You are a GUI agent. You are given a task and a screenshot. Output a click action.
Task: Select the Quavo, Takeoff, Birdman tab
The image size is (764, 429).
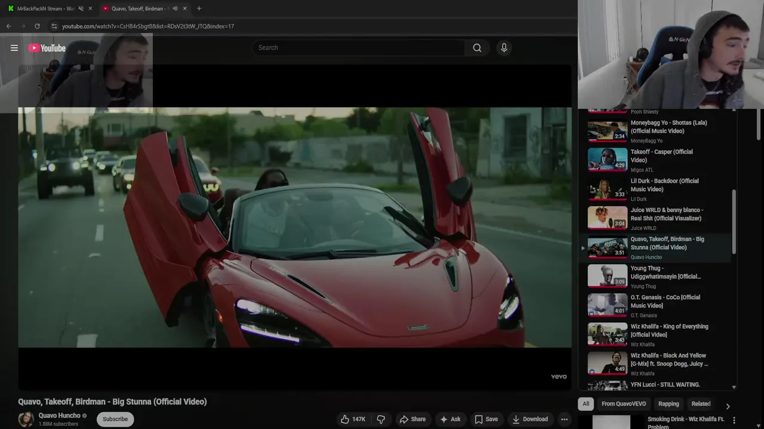(140, 8)
